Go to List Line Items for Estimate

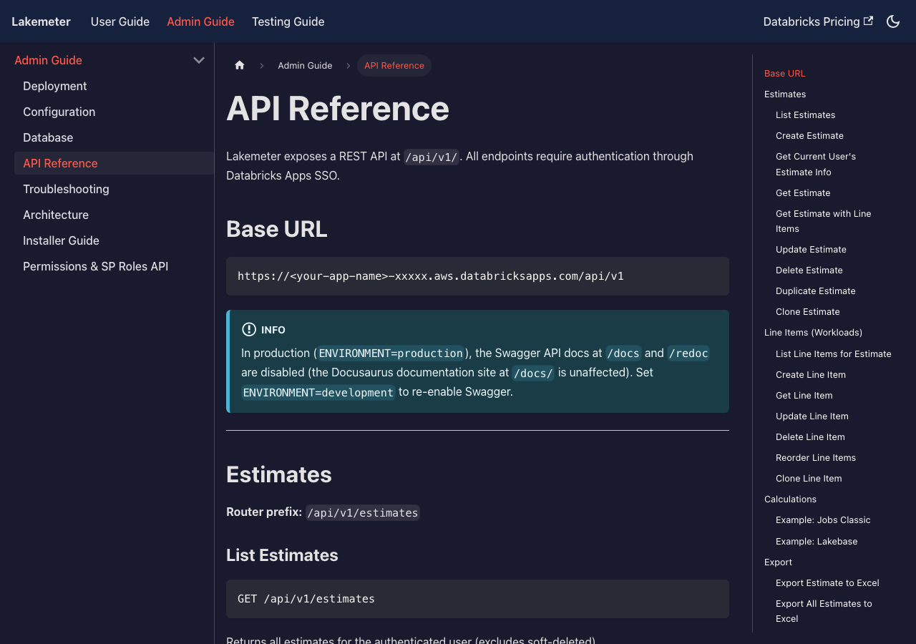[x=834, y=353]
